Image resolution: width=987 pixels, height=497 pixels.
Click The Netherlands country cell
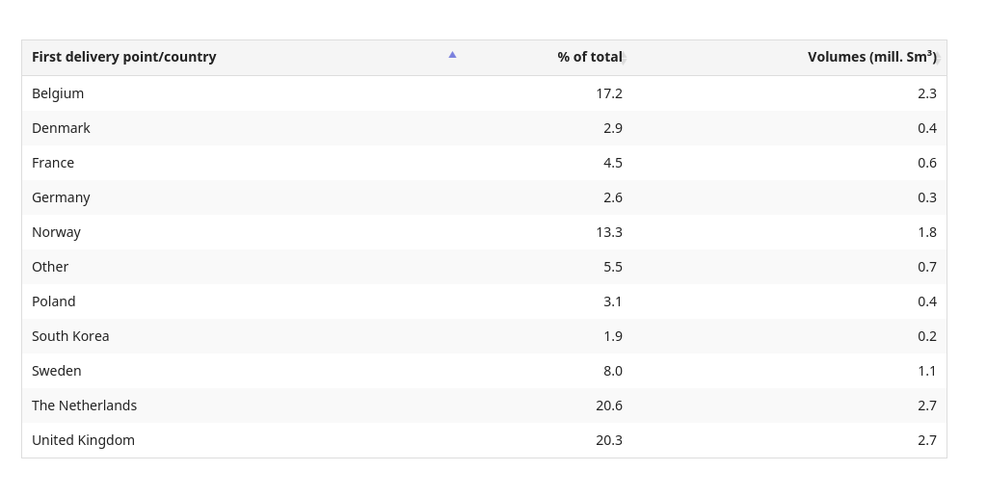85,405
